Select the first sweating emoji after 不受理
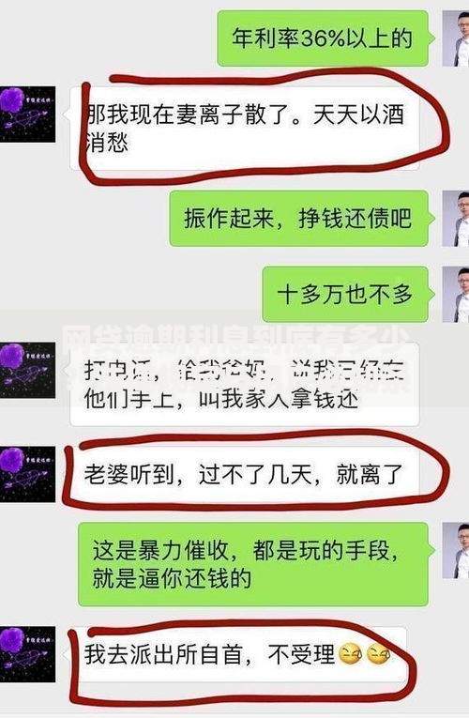469x718 pixels. 350,654
